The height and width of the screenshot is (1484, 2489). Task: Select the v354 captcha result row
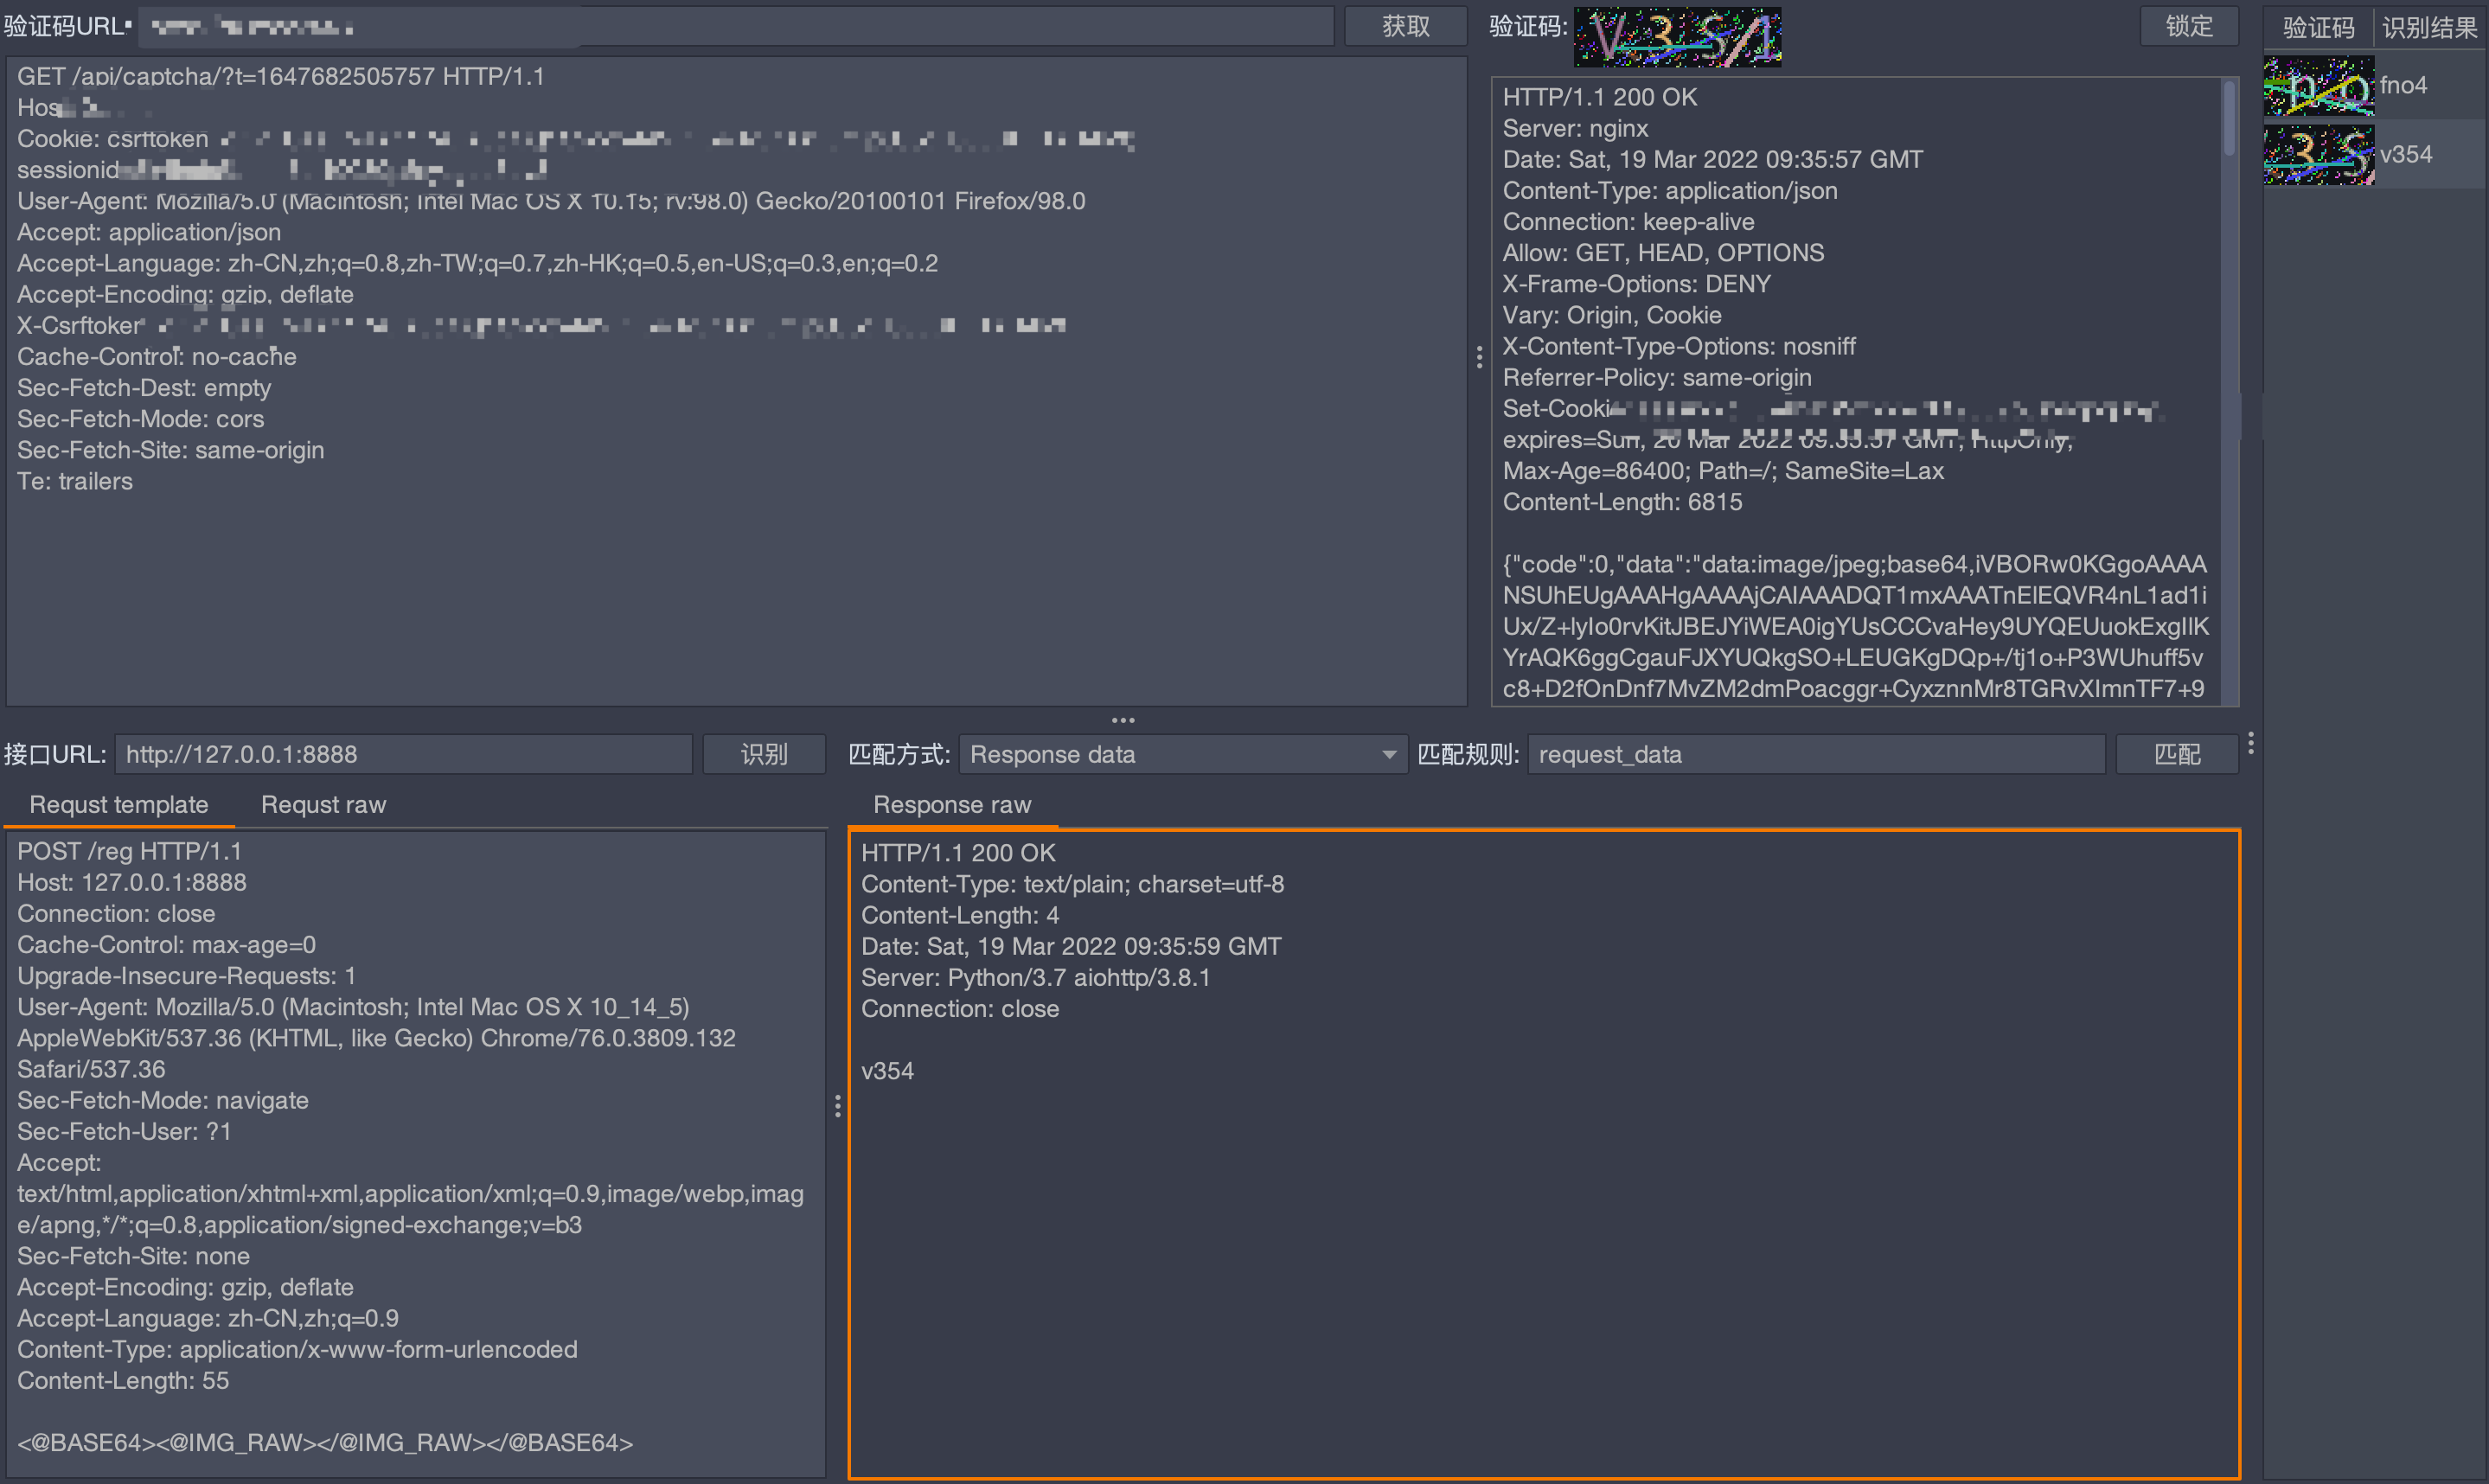tap(2405, 155)
